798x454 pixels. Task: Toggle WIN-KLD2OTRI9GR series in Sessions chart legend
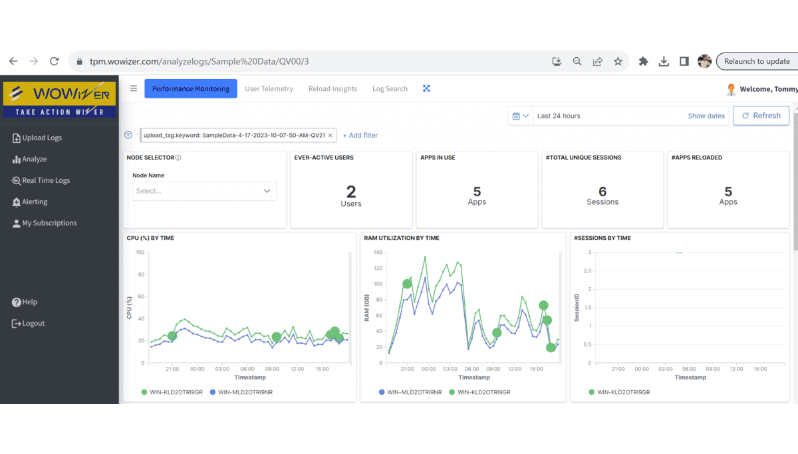[620, 392]
